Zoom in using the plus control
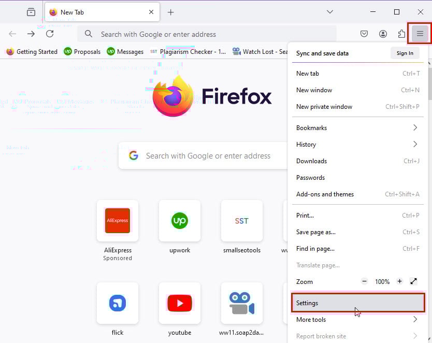The height and width of the screenshot is (343, 432). [x=399, y=281]
